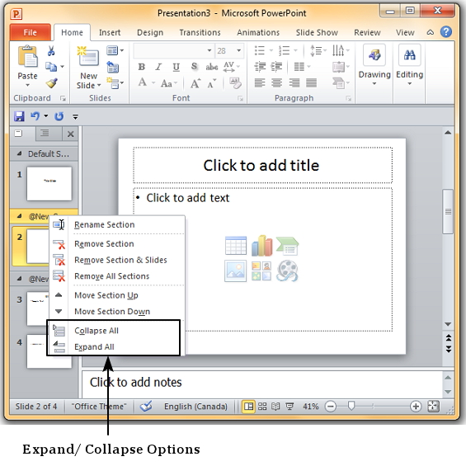The image size is (466, 466).
Task: Click the Insert Clip Art placeholder icon
Action: (261, 271)
